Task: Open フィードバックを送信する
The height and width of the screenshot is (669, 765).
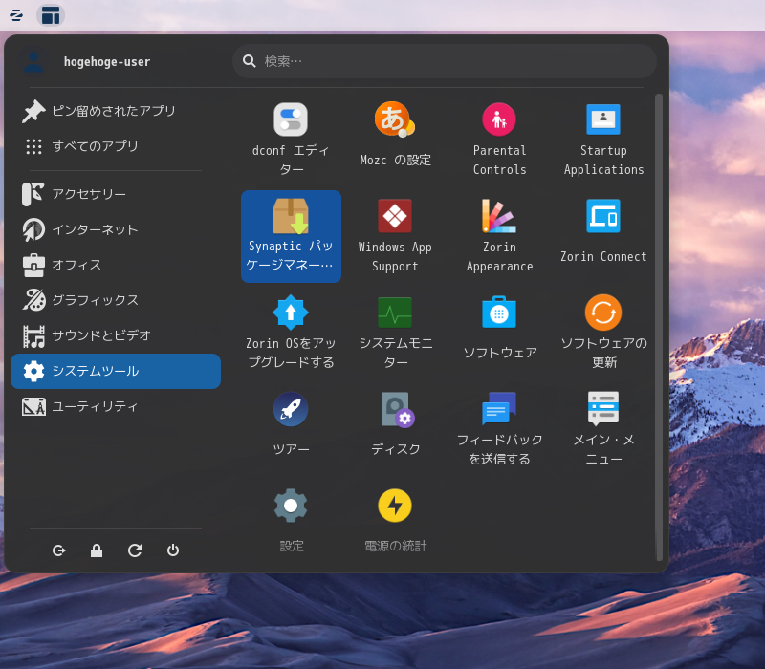Action: [499, 429]
